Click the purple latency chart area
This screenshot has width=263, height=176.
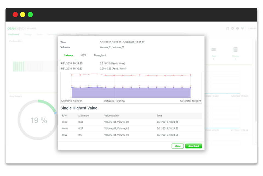click(131, 93)
